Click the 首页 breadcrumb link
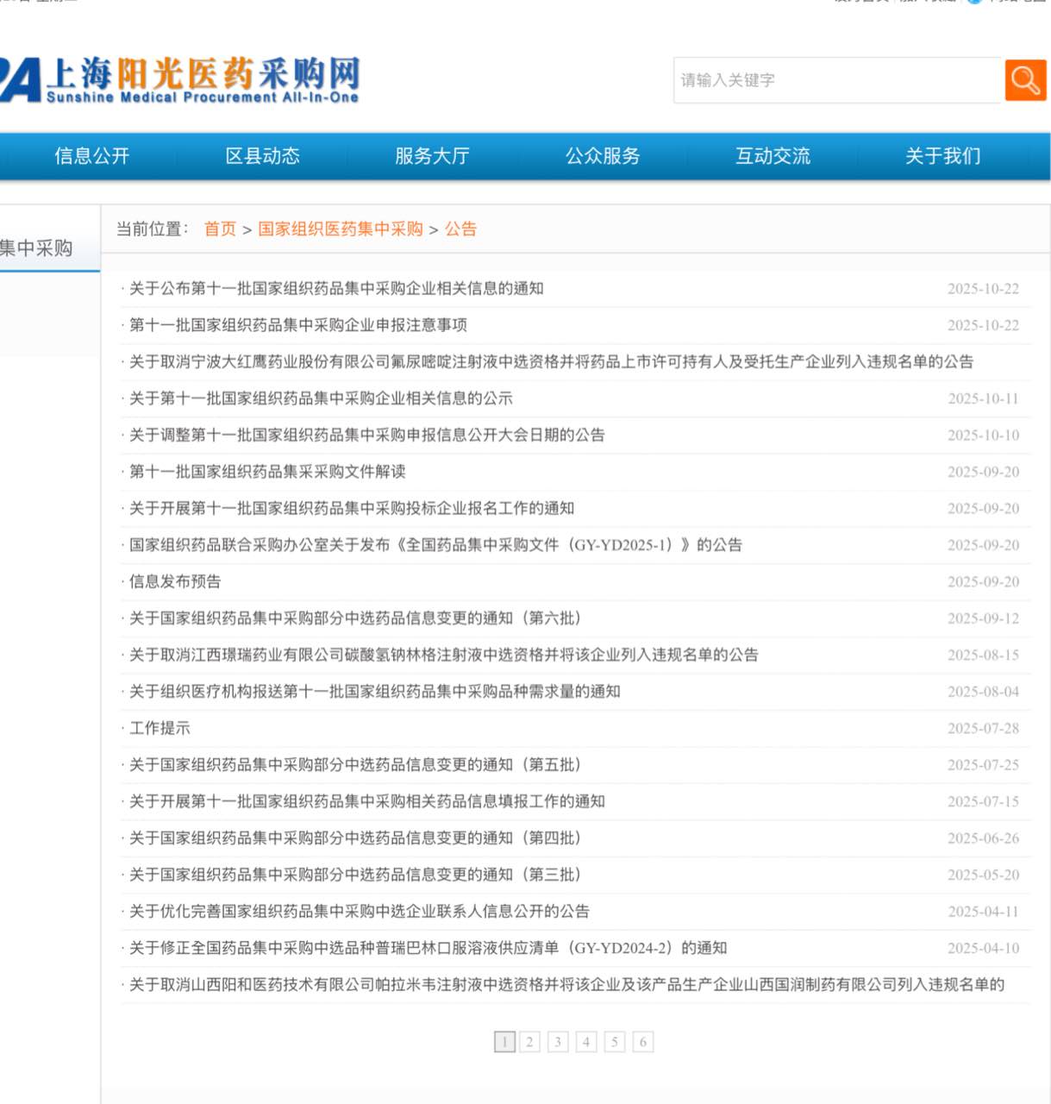This screenshot has height=1104, width=1051. point(220,229)
